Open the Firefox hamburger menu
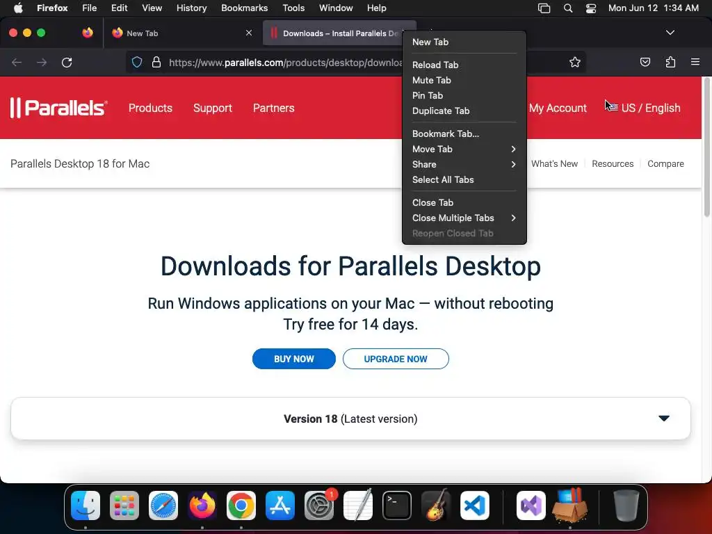The image size is (712, 534). [695, 62]
